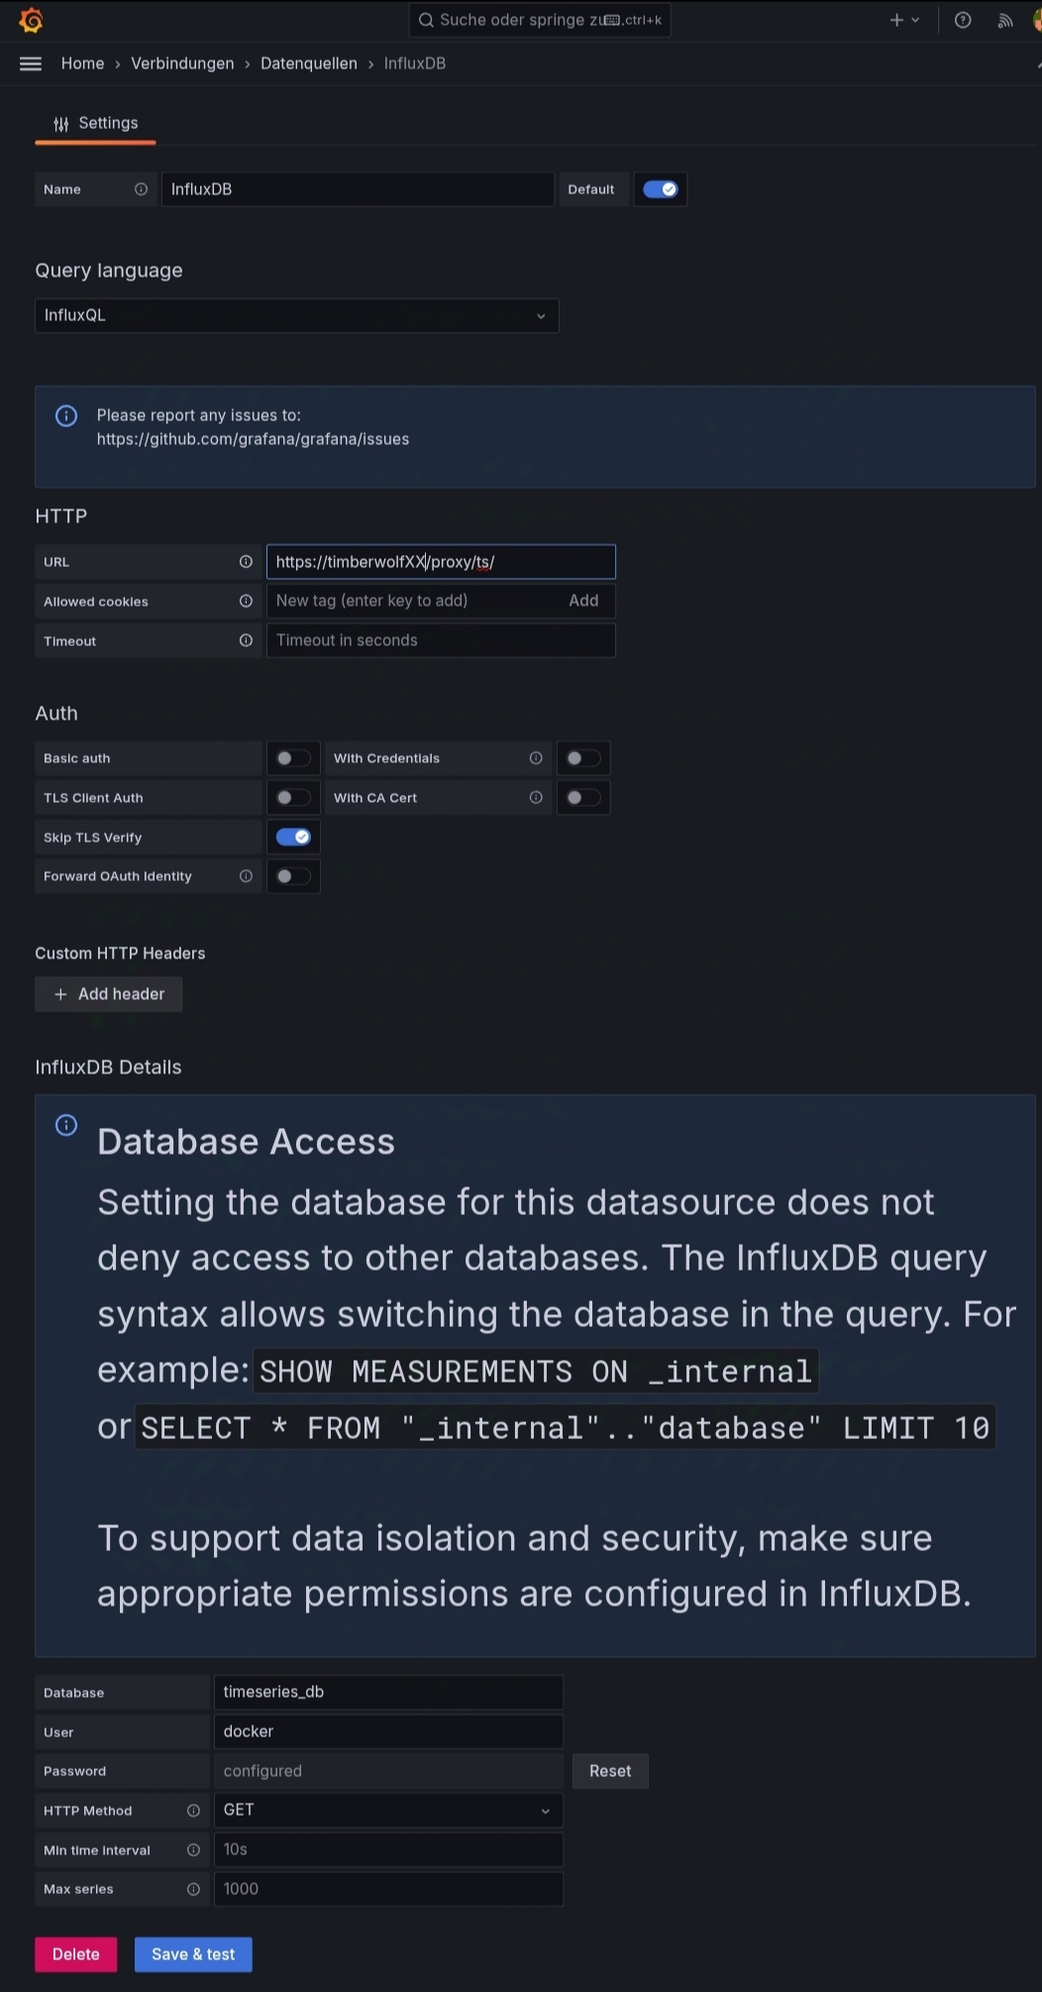
Task: Click the Max series field
Action: click(x=388, y=1889)
